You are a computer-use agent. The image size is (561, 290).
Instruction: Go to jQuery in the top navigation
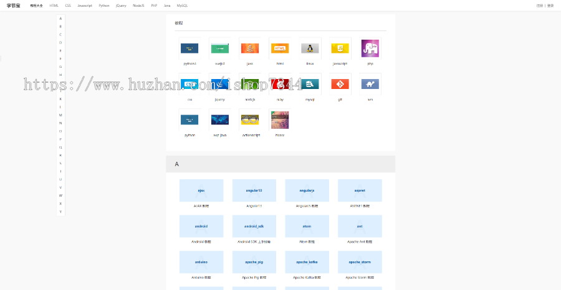(x=121, y=6)
